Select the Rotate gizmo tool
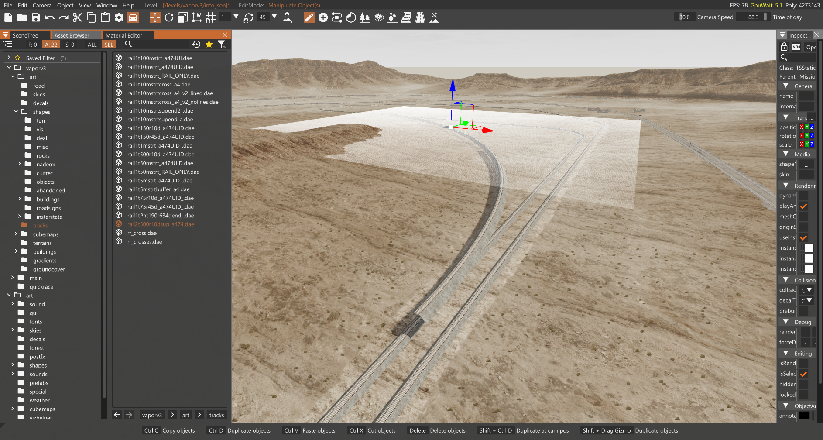The width and height of the screenshot is (823, 440). pyautogui.click(x=169, y=17)
